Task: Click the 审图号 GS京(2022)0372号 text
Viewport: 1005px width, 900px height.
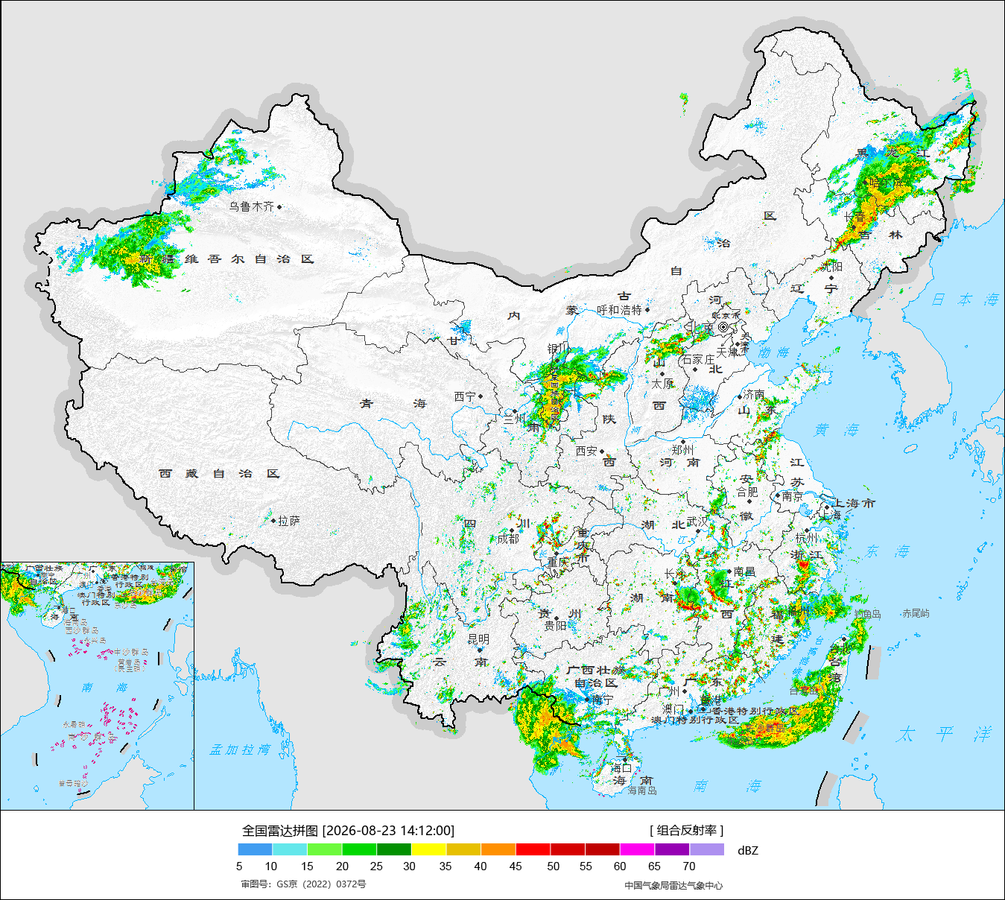Action: click(x=303, y=884)
